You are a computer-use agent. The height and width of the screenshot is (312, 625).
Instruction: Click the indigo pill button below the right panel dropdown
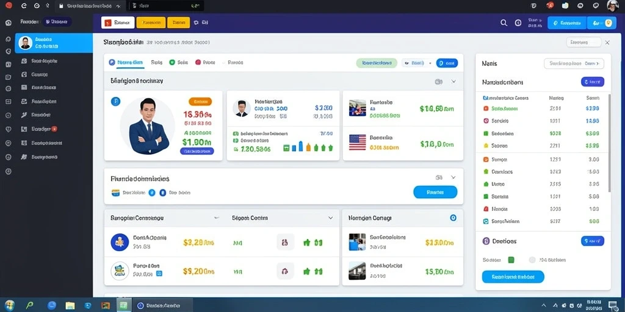click(592, 82)
